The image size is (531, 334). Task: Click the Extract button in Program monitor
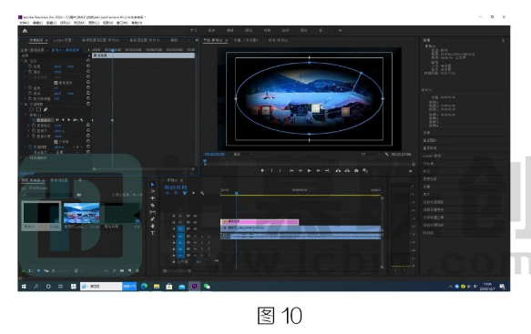tap(347, 171)
